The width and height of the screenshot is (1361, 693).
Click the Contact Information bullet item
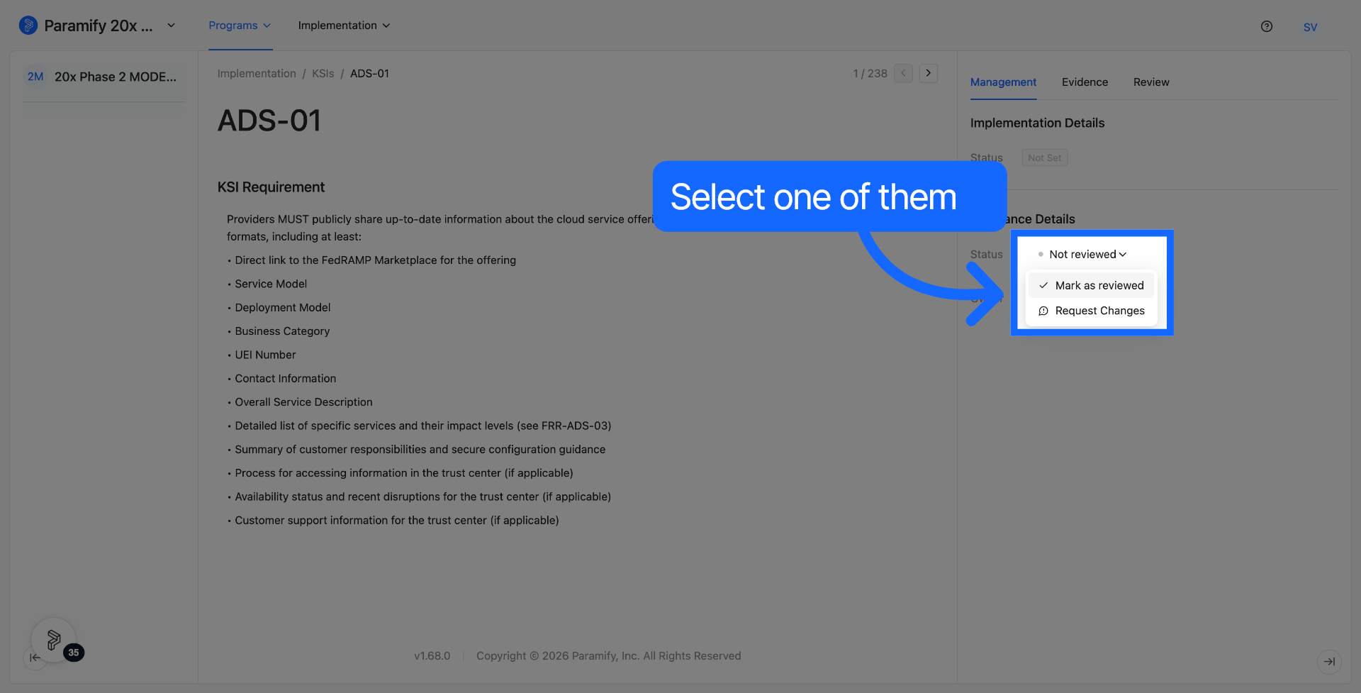286,379
